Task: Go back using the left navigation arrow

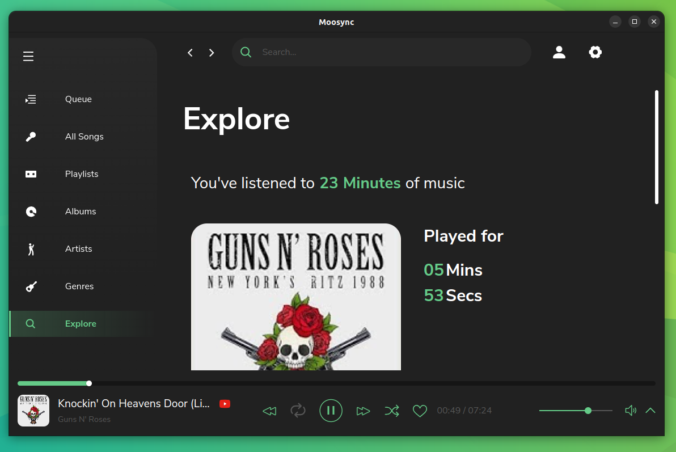Action: click(x=190, y=52)
